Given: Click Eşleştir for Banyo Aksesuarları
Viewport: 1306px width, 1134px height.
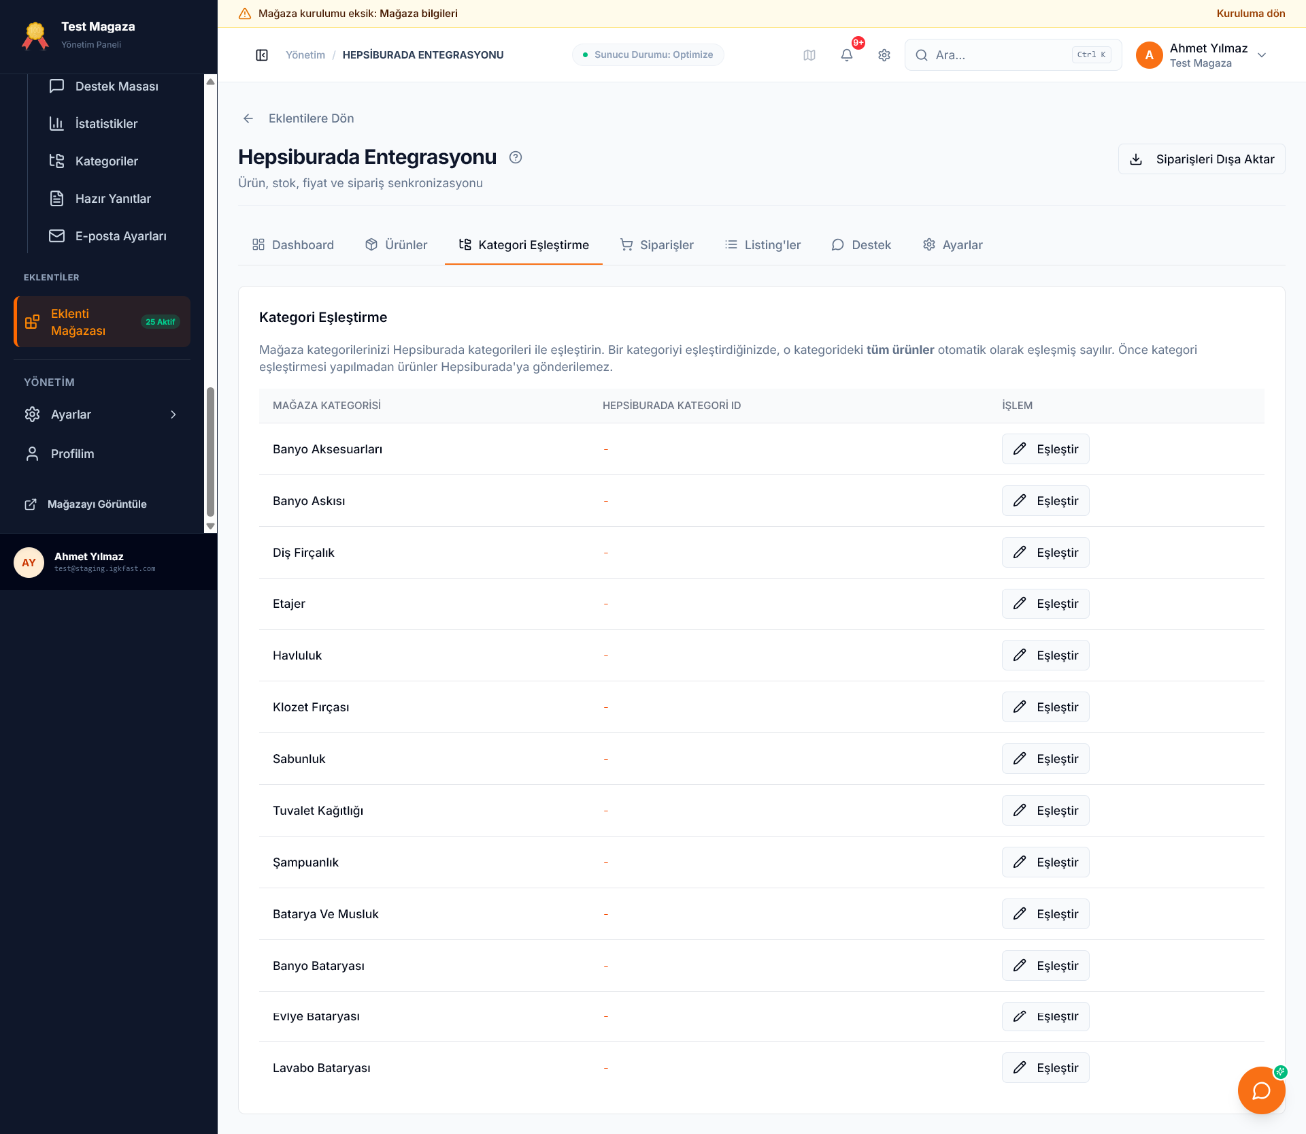Looking at the screenshot, I should point(1045,449).
